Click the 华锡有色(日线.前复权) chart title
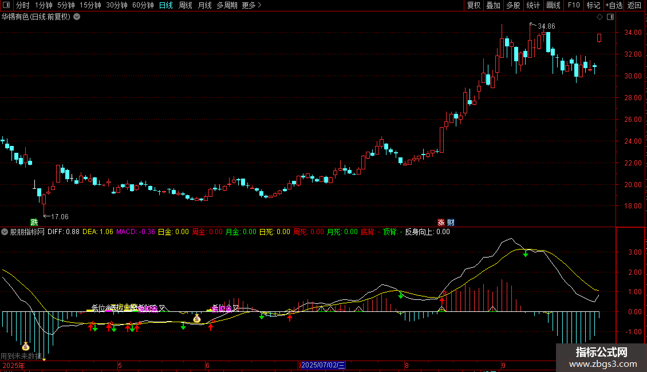This screenshot has height=372, width=647. point(36,17)
